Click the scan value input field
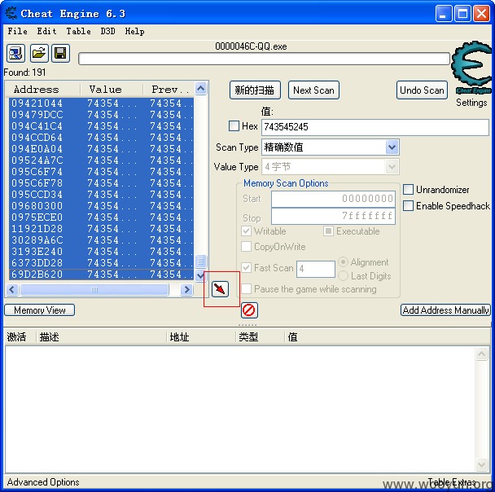Viewport: 495px width, 492px height. 375,127
